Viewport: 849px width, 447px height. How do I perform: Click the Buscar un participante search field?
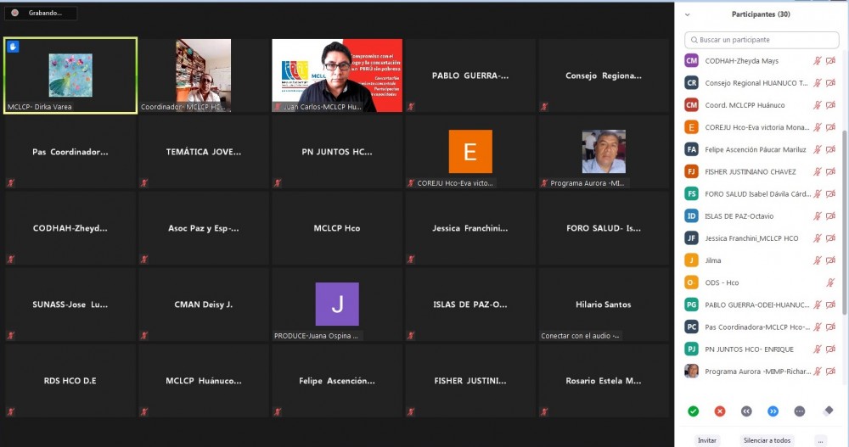(762, 40)
